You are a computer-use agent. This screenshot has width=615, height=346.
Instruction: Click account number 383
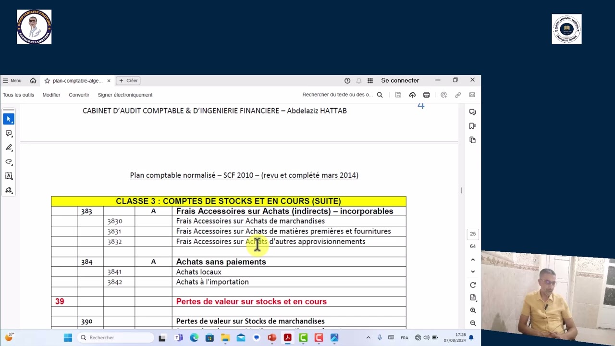coord(86,211)
